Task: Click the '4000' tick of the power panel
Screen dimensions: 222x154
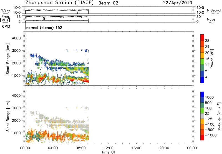Action: (x=16, y=38)
